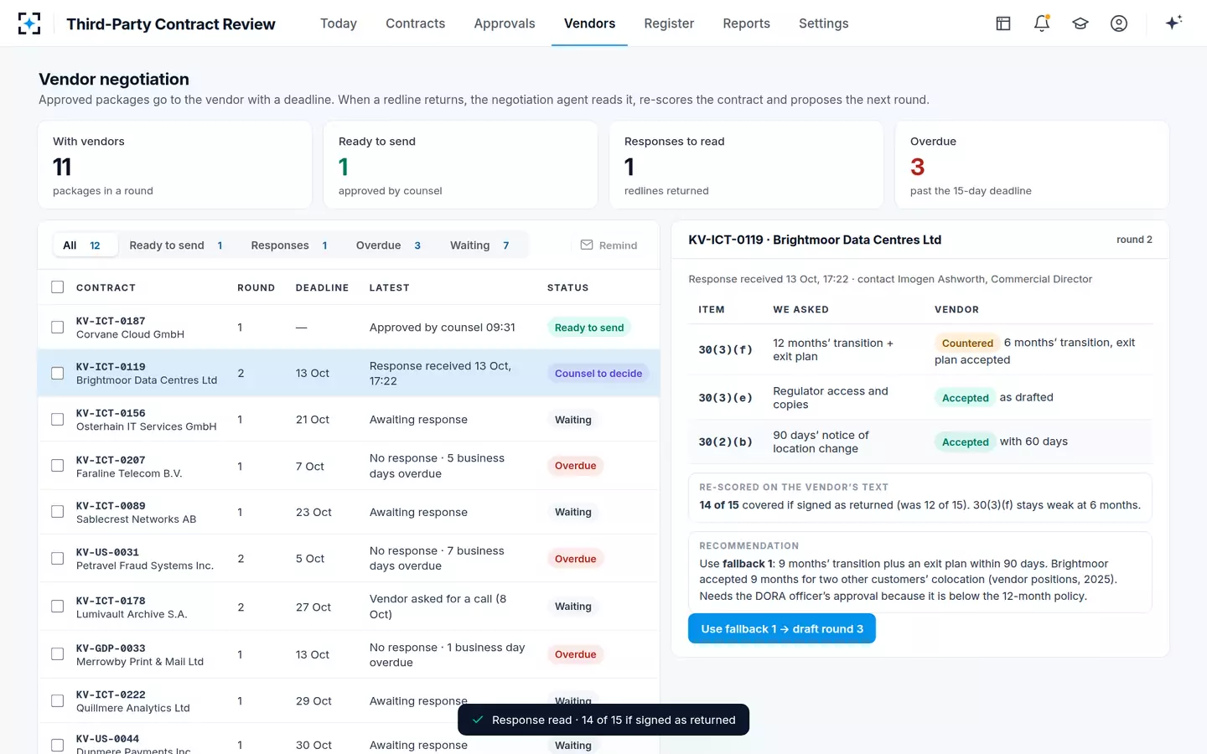This screenshot has width=1207, height=754.
Task: Click 'Vendor asked for a call (8 Oct)'
Action: (x=438, y=607)
